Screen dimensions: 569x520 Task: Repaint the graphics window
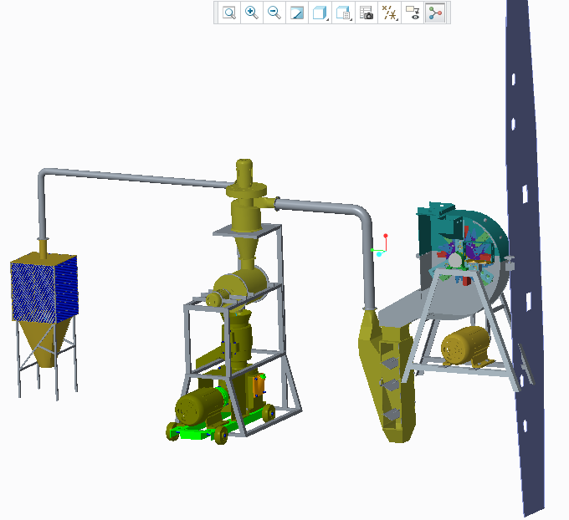[x=297, y=13]
